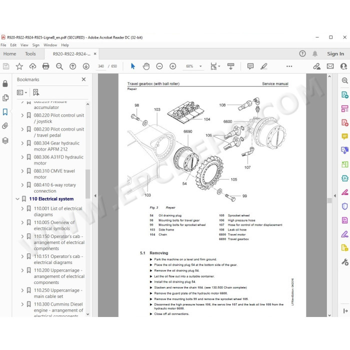The width and height of the screenshot is (350, 350).
Task: Close the Bookmarks panel
Action: (83, 79)
